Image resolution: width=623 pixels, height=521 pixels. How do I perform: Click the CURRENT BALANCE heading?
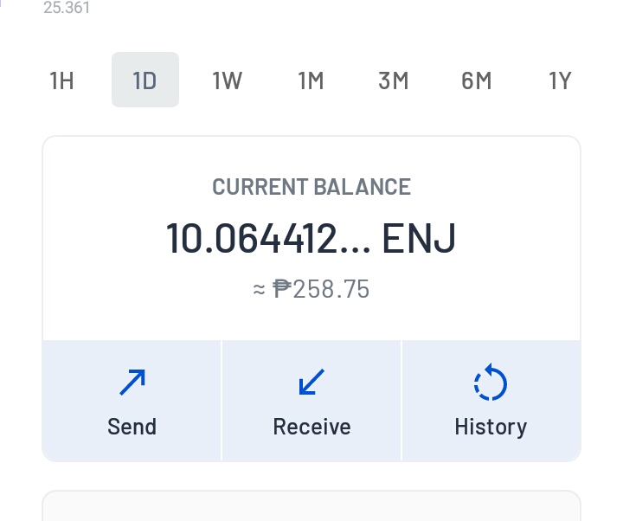coord(311,187)
